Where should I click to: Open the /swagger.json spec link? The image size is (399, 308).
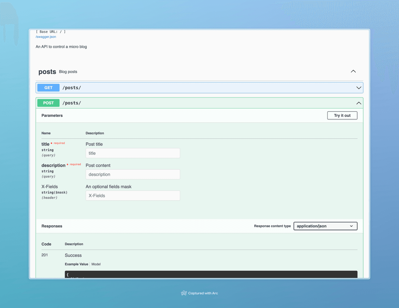tap(46, 37)
